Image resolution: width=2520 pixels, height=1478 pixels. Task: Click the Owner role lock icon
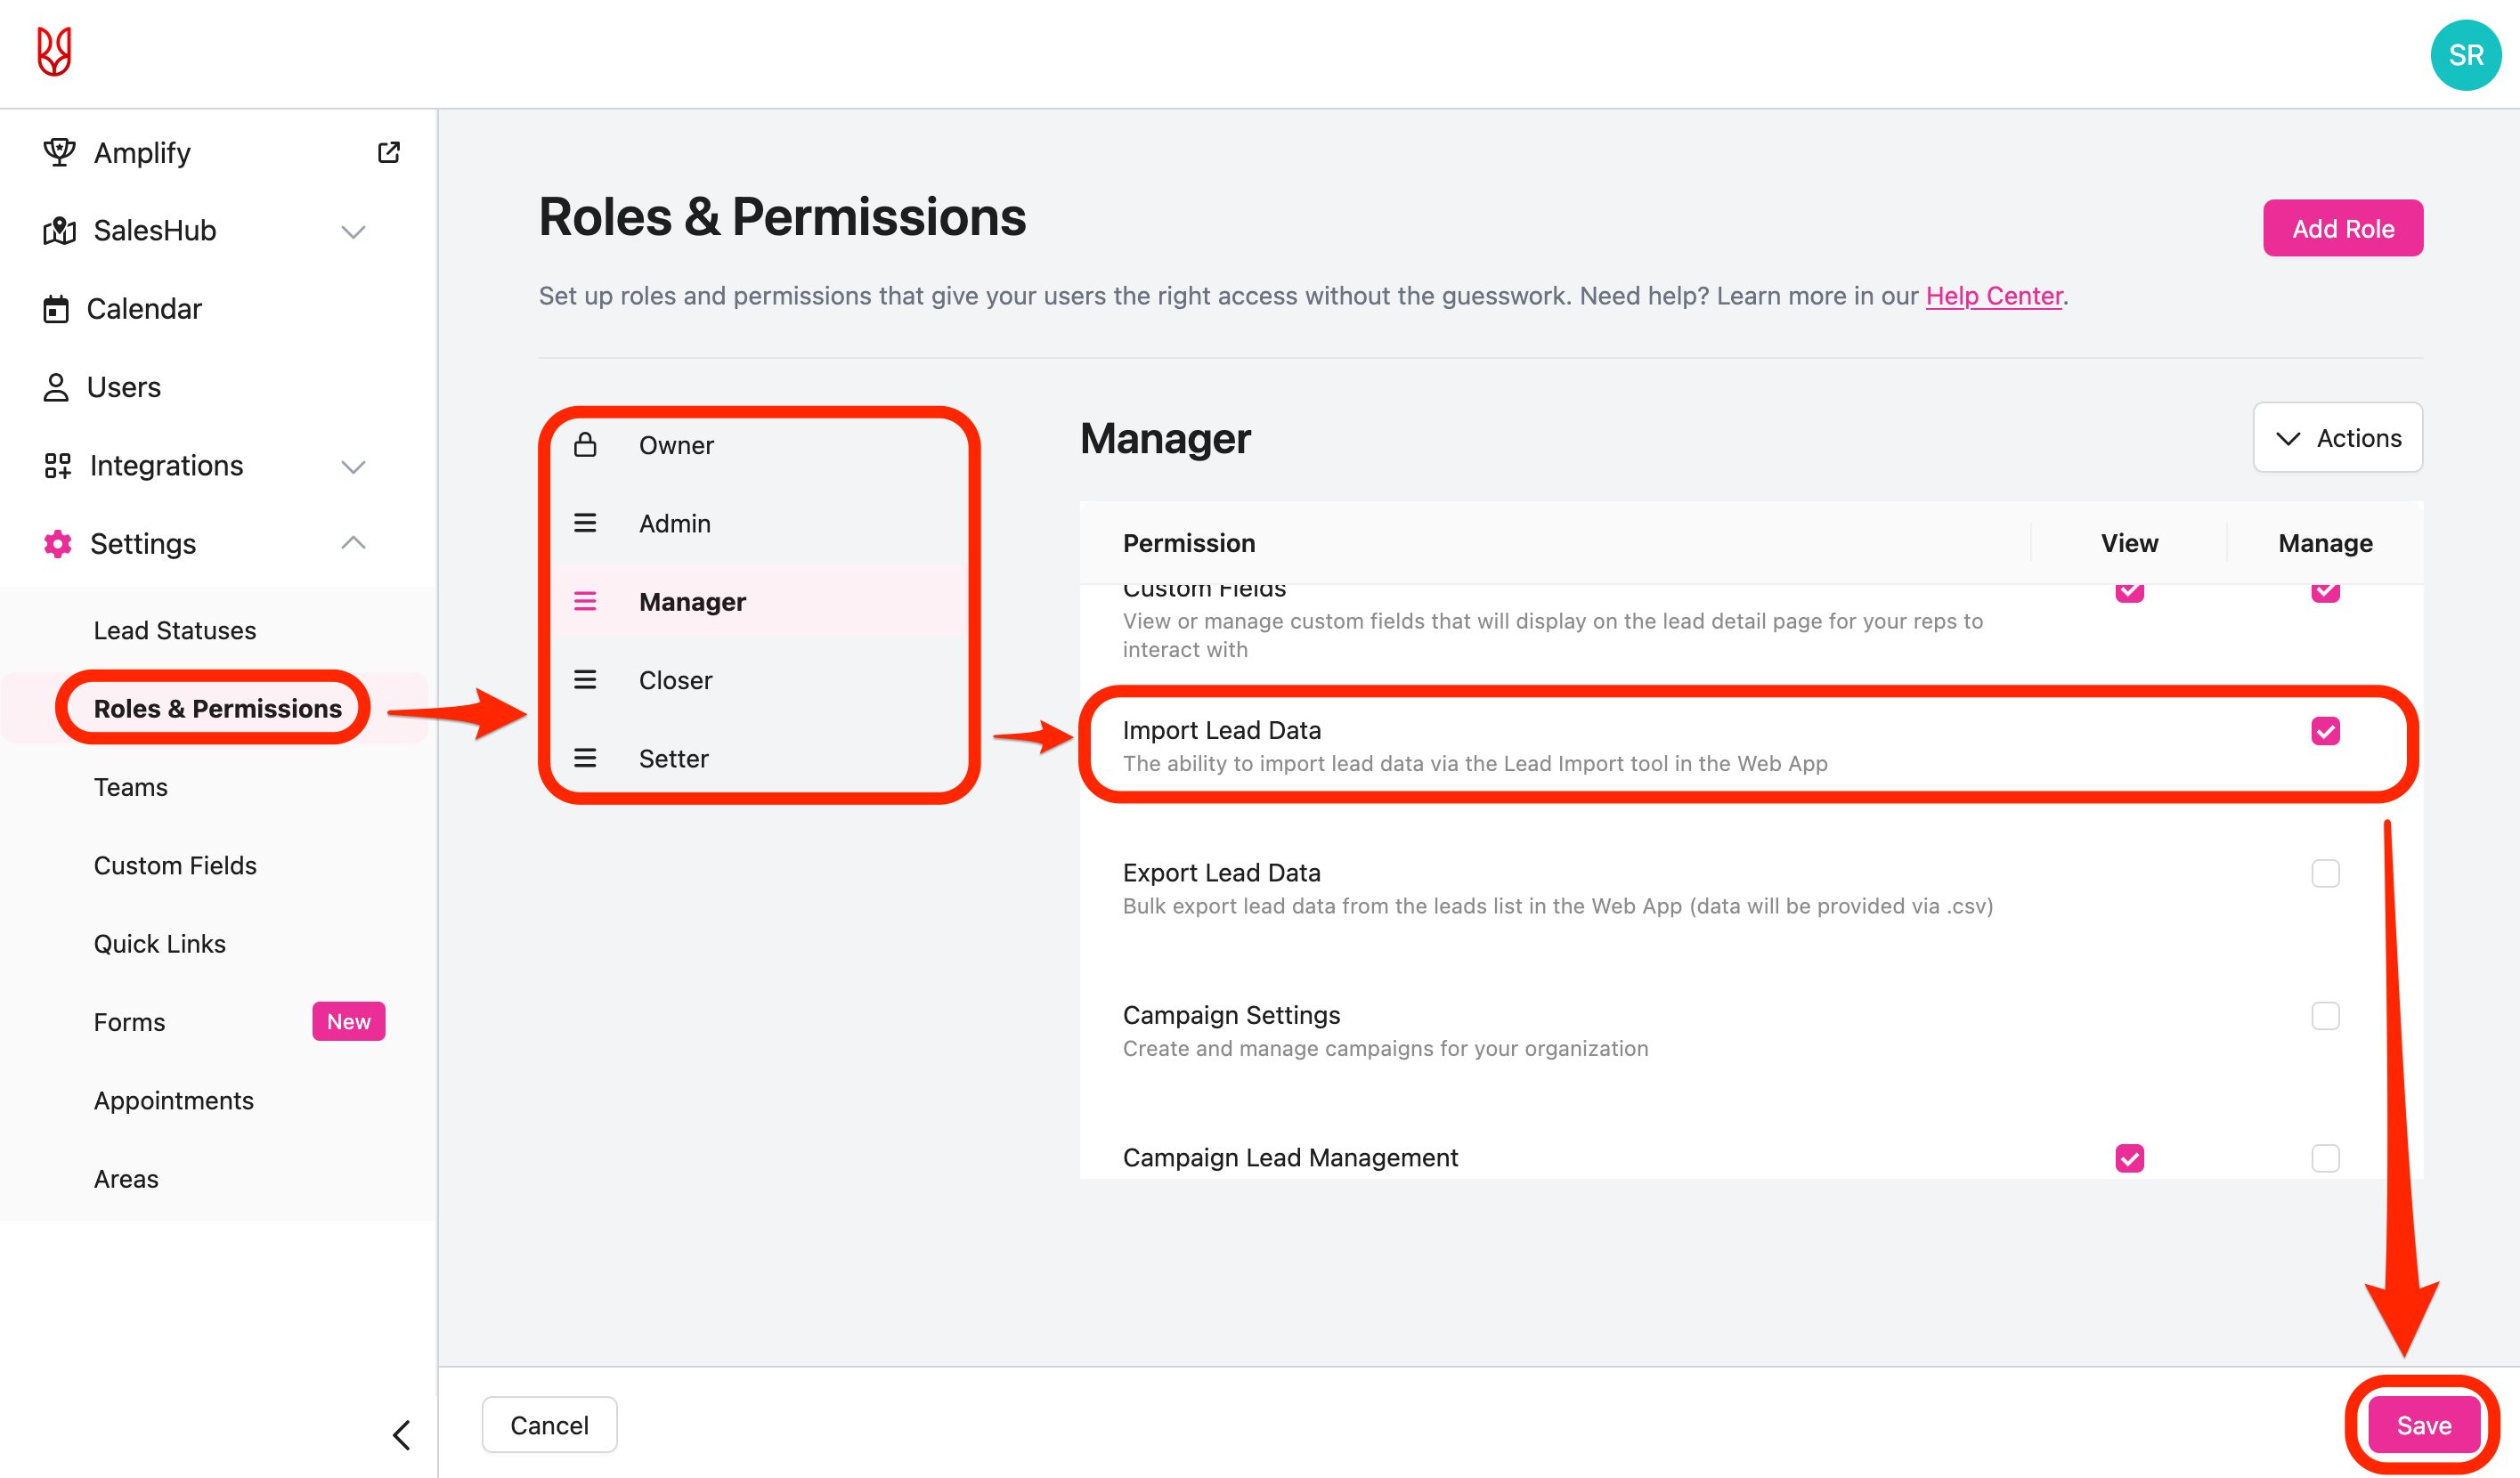pos(585,445)
